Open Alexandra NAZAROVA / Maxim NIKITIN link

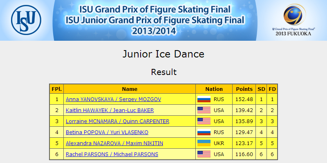coord(114,143)
